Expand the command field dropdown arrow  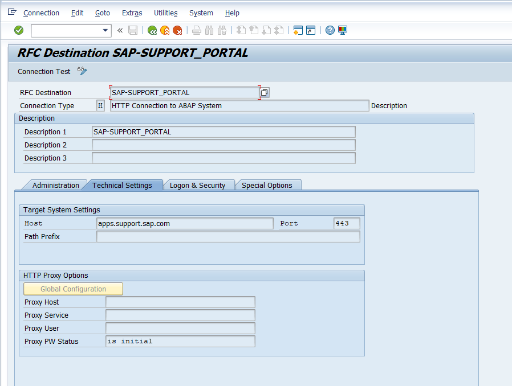pos(105,30)
